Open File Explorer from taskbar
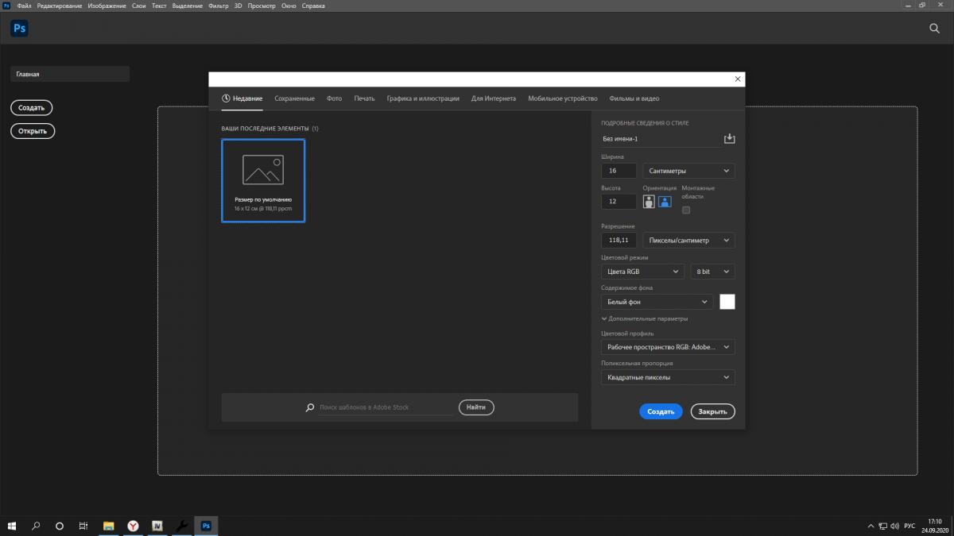This screenshot has height=536, width=954. pos(110,526)
